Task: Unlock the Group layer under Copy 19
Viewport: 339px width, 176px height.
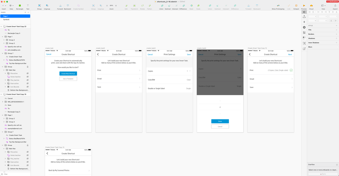Action: point(27,145)
